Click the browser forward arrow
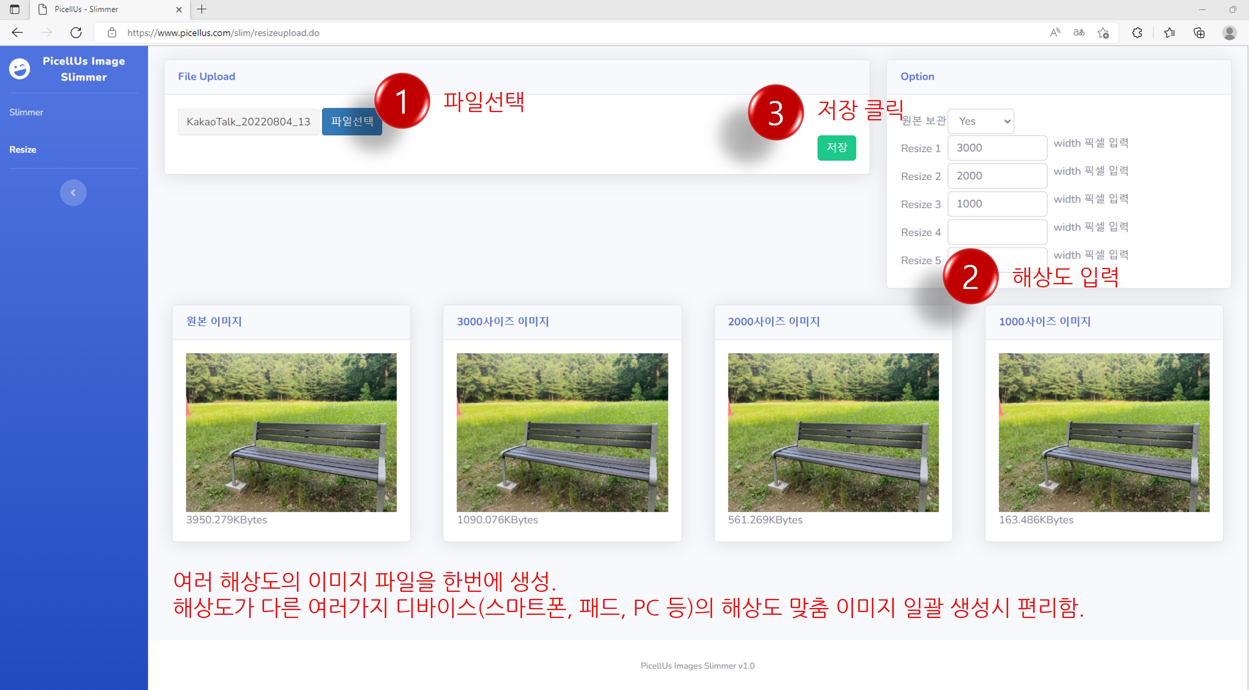Viewport: 1249px width, 690px height. click(47, 32)
